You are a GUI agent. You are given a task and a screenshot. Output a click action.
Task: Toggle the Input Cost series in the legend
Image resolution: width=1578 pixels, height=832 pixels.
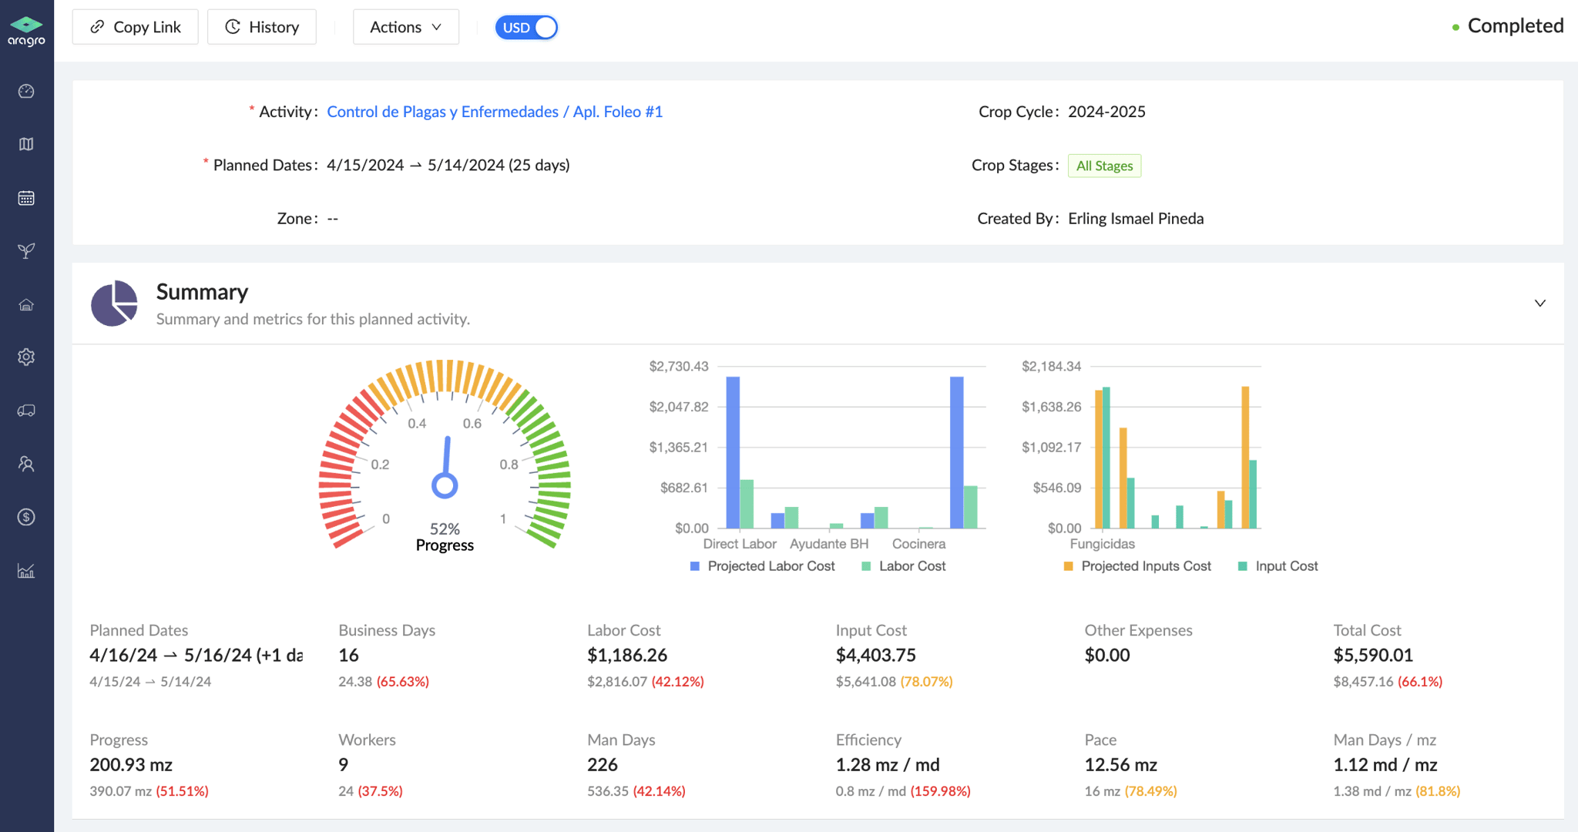[1275, 565]
